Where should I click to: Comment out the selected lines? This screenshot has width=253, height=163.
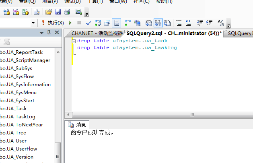(x=179, y=23)
